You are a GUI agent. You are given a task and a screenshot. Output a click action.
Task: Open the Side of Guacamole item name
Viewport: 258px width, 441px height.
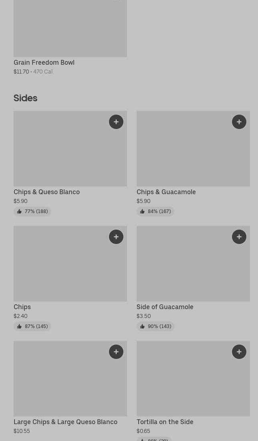(165, 307)
